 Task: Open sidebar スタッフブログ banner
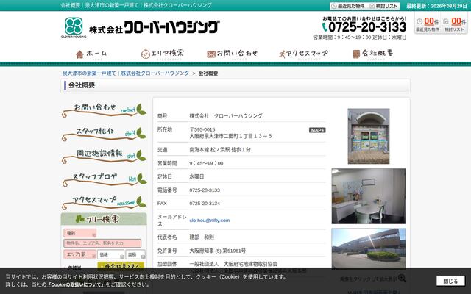[x=104, y=179]
